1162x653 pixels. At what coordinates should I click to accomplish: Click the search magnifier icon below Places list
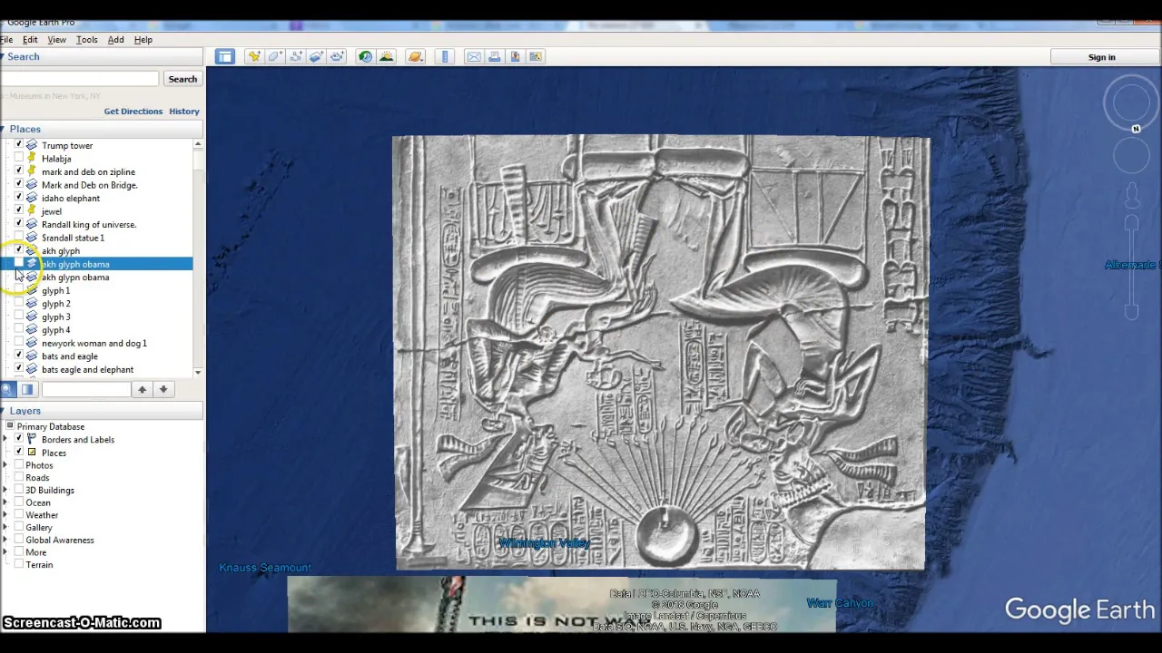[7, 389]
